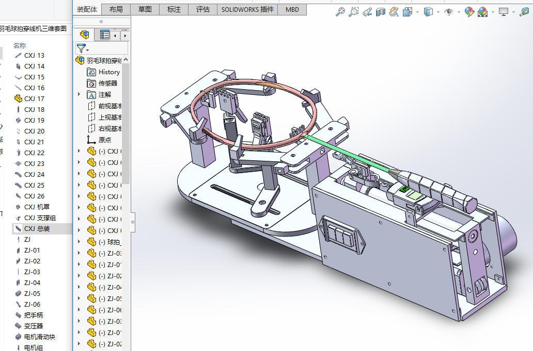The image size is (533, 351).
Task: Go back to the Previous View
Action: 367,12
